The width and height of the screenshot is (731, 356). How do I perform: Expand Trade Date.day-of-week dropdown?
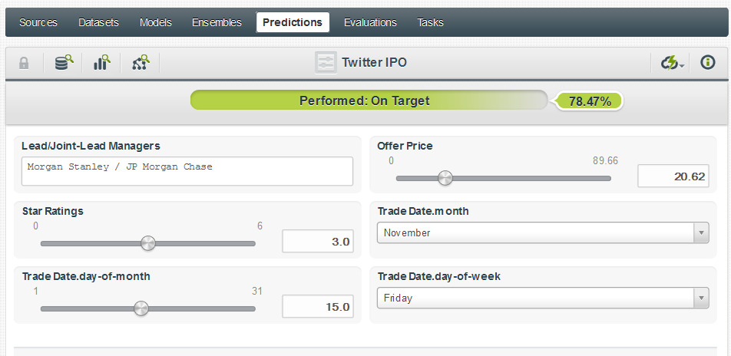(x=542, y=298)
